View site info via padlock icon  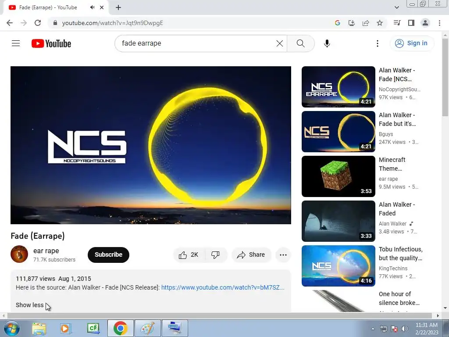pos(55,23)
